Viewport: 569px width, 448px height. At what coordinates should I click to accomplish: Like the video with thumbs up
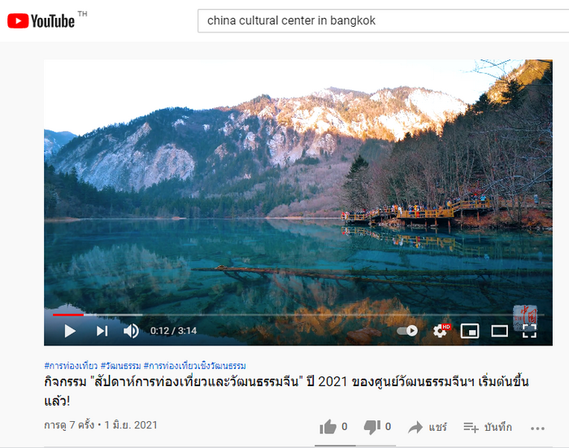pyautogui.click(x=333, y=427)
